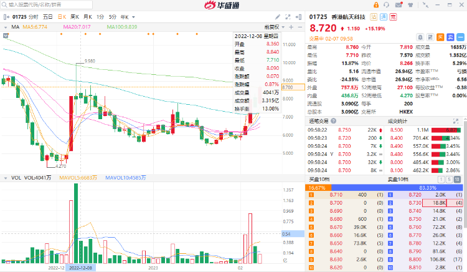
Task: Select ask level 1 price 8.720
Action: pyautogui.click(x=415, y=195)
